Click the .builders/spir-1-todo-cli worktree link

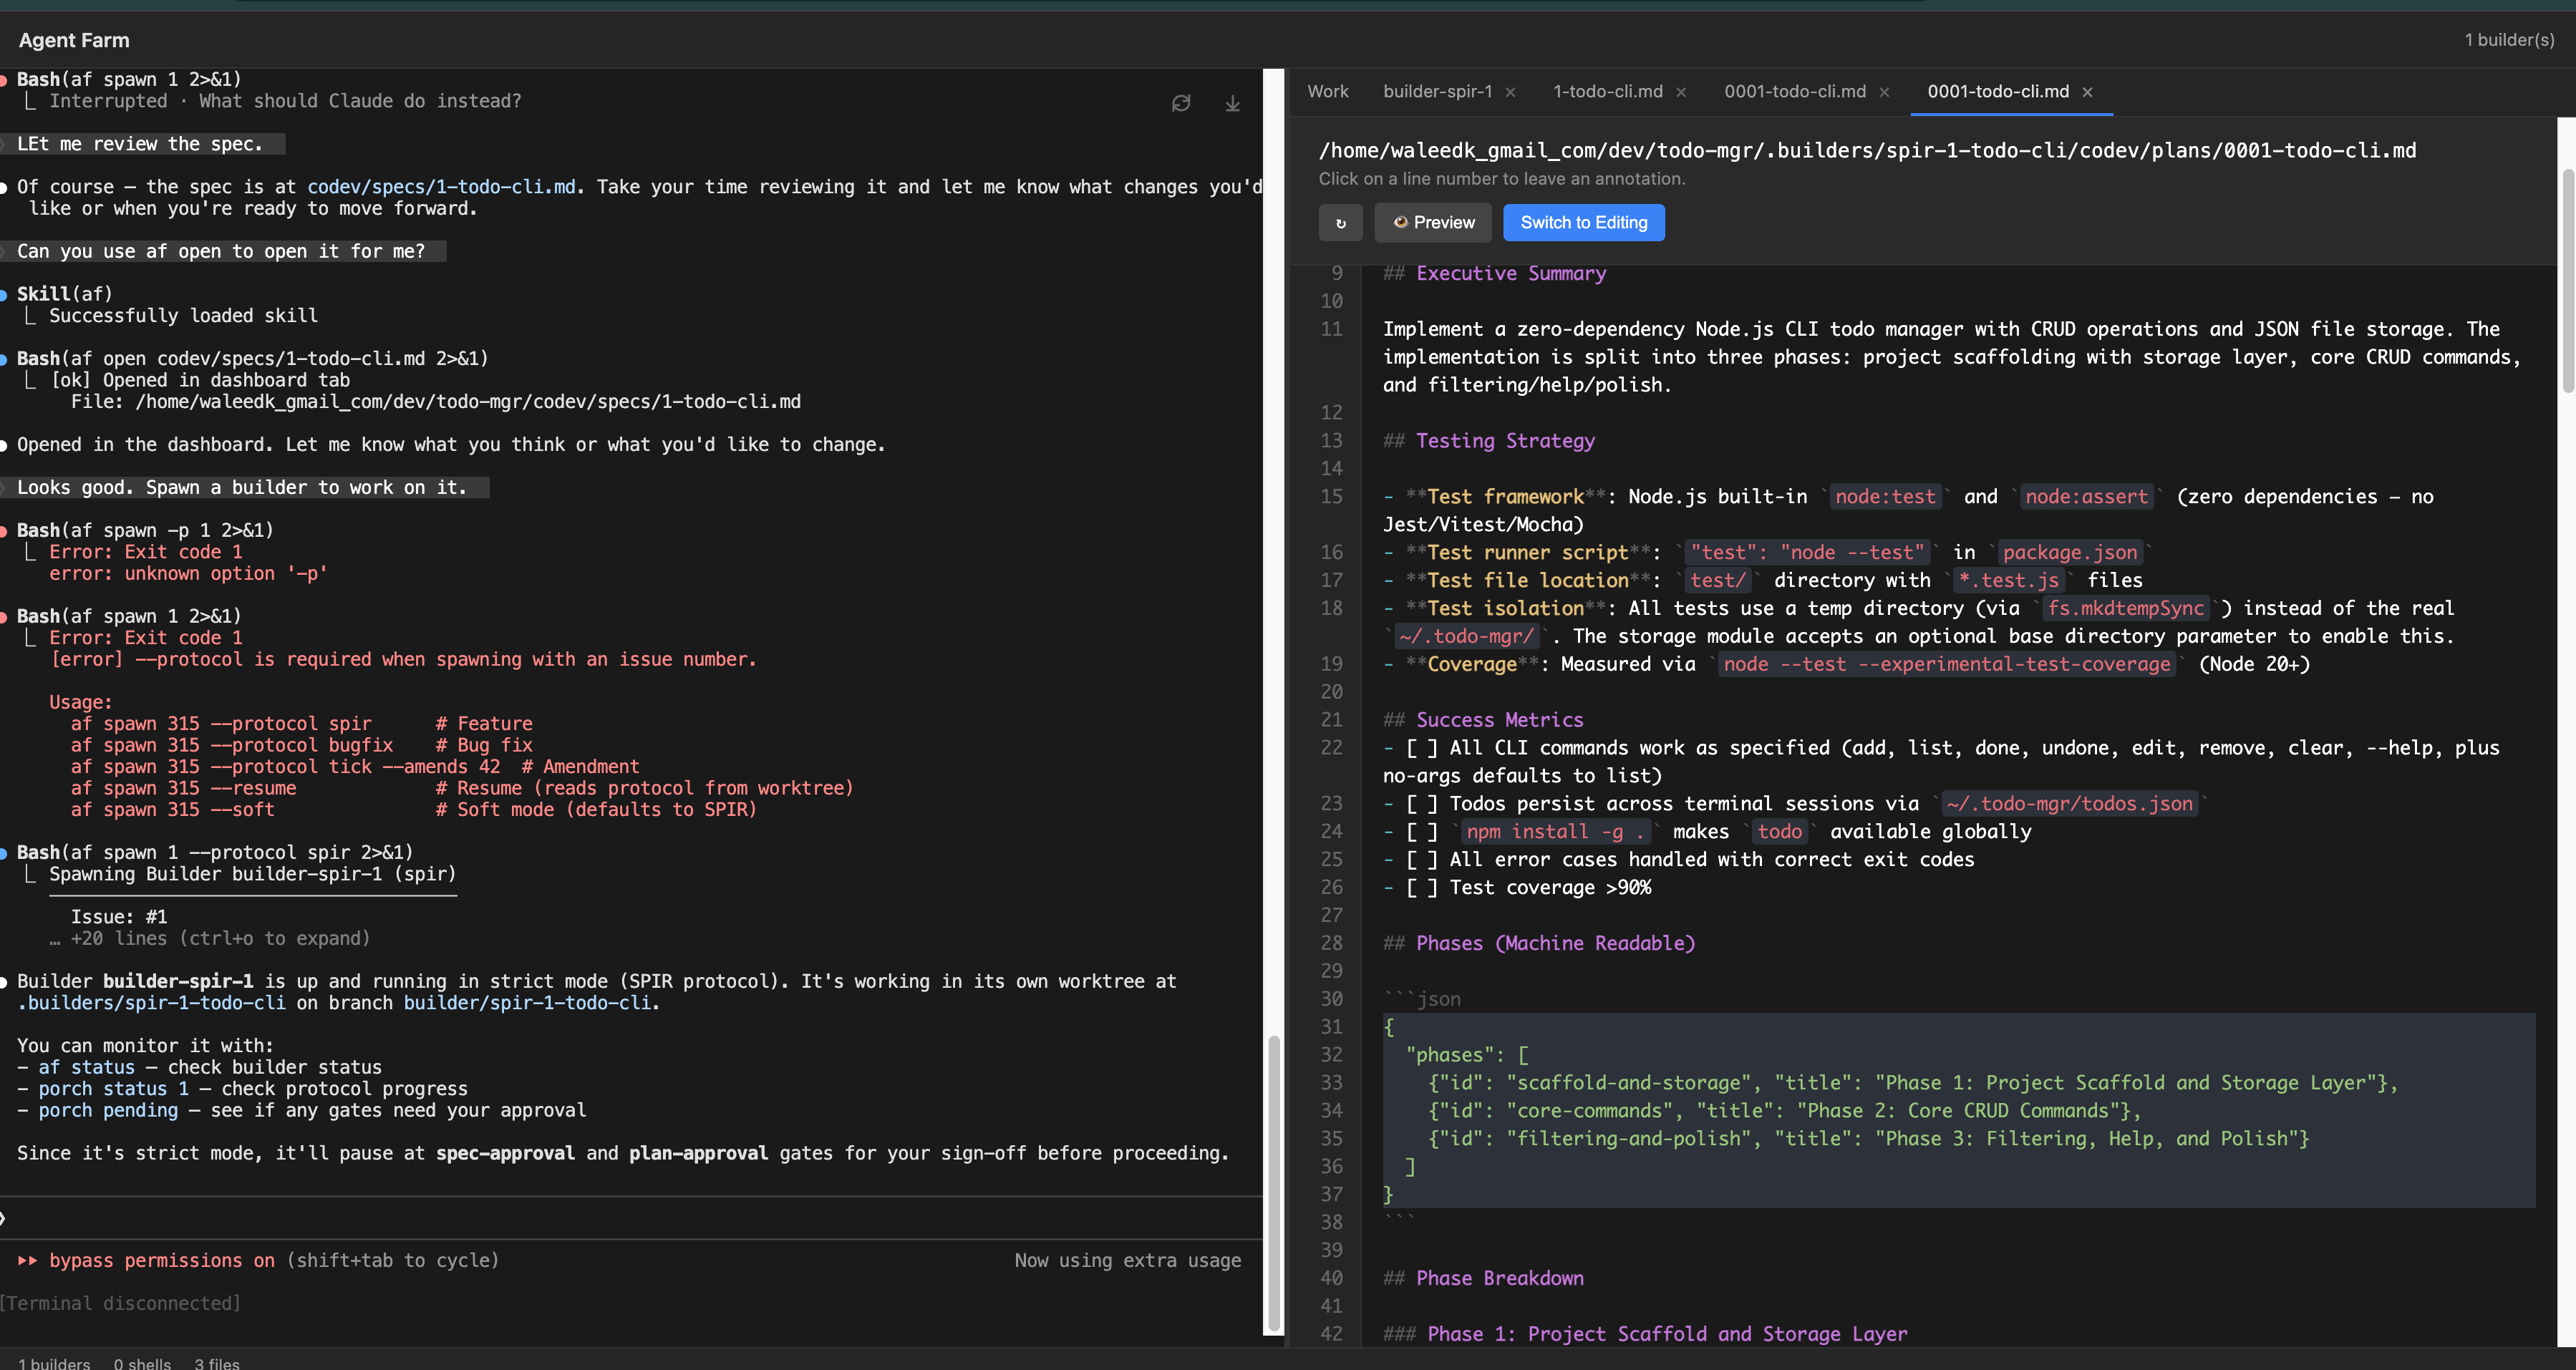[151, 1003]
